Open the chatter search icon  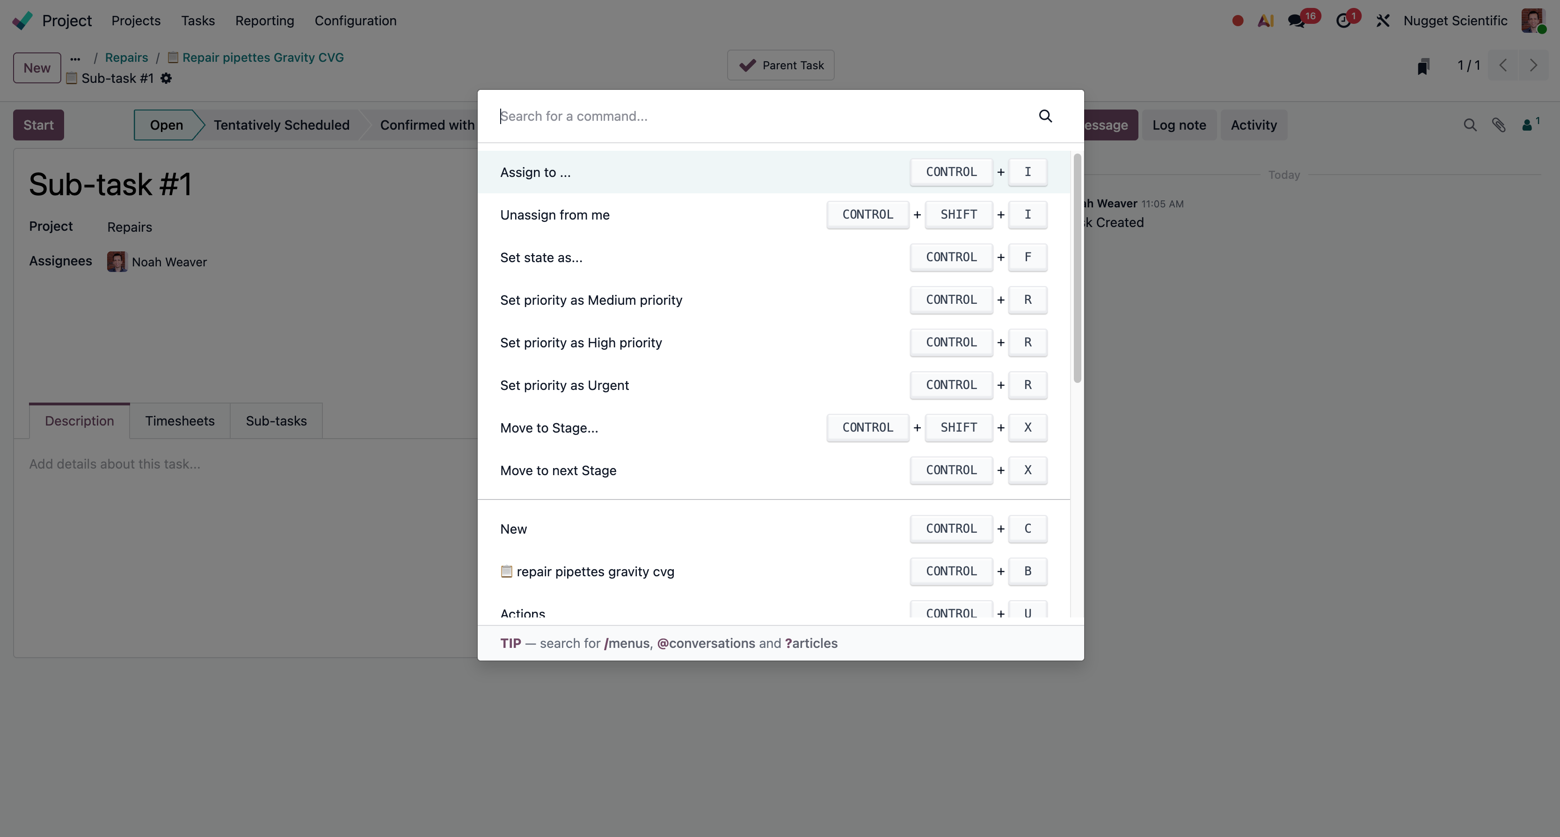click(1470, 125)
